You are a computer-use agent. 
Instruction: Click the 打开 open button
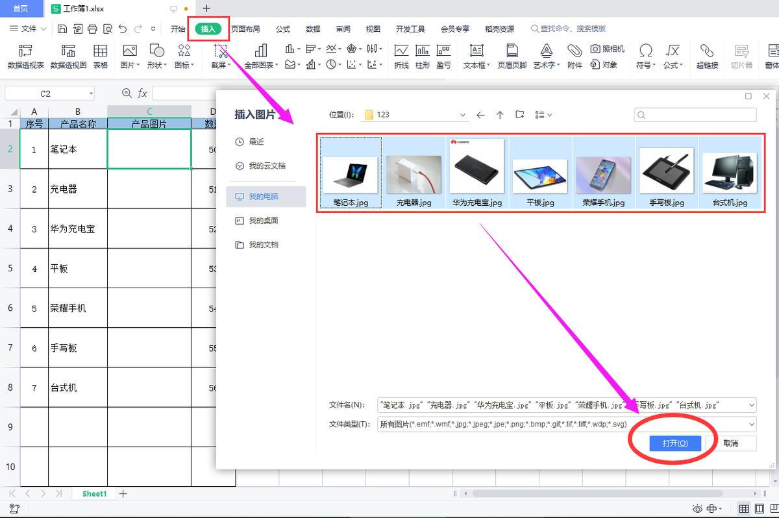(x=675, y=443)
